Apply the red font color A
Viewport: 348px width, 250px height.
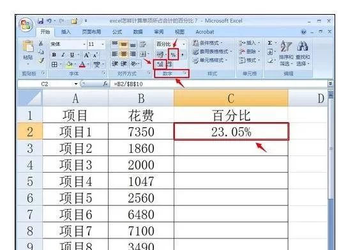pos(82,65)
